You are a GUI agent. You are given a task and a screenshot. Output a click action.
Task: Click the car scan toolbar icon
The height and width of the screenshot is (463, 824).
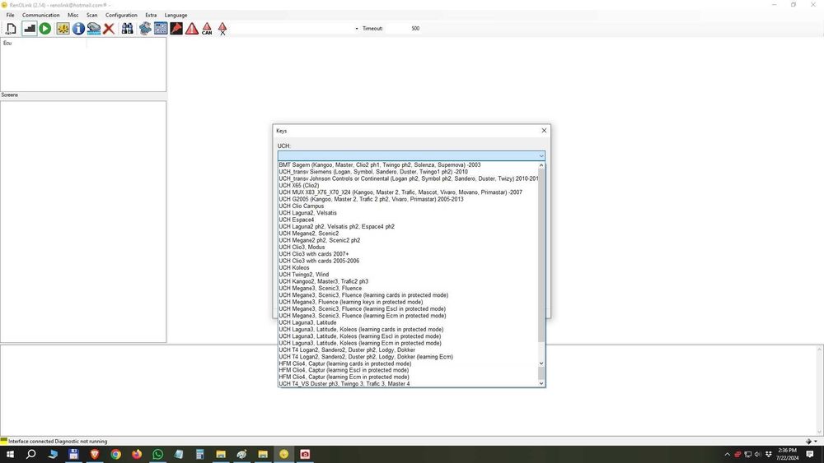tap(94, 28)
